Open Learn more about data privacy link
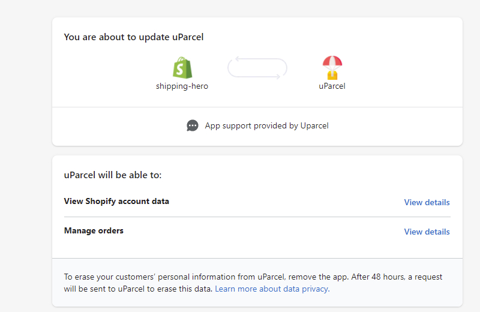Image resolution: width=480 pixels, height=312 pixels. point(271,289)
